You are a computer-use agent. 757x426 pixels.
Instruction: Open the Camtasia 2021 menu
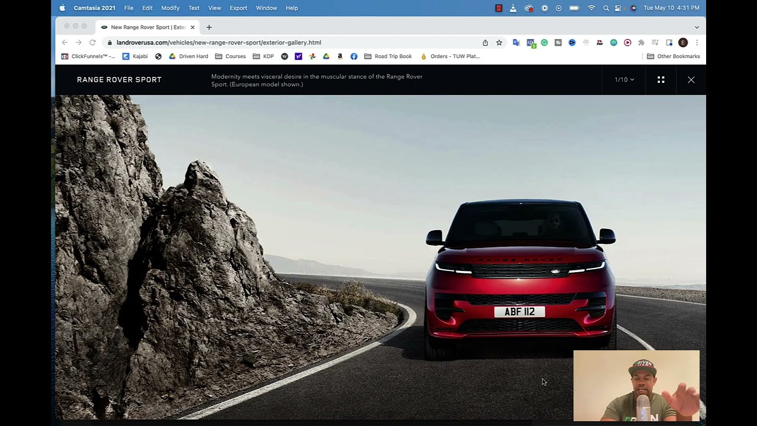coord(95,8)
